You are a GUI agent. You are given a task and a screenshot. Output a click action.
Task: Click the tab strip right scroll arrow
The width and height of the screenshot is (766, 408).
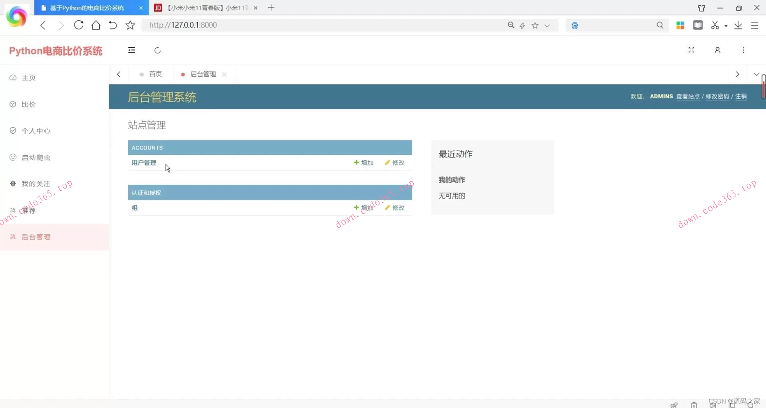click(737, 74)
